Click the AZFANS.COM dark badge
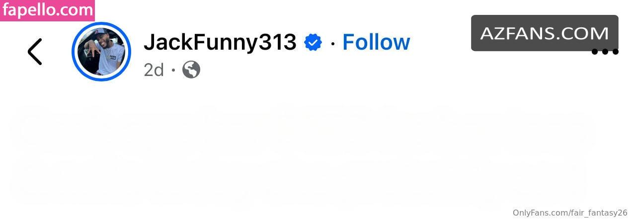 545,33
